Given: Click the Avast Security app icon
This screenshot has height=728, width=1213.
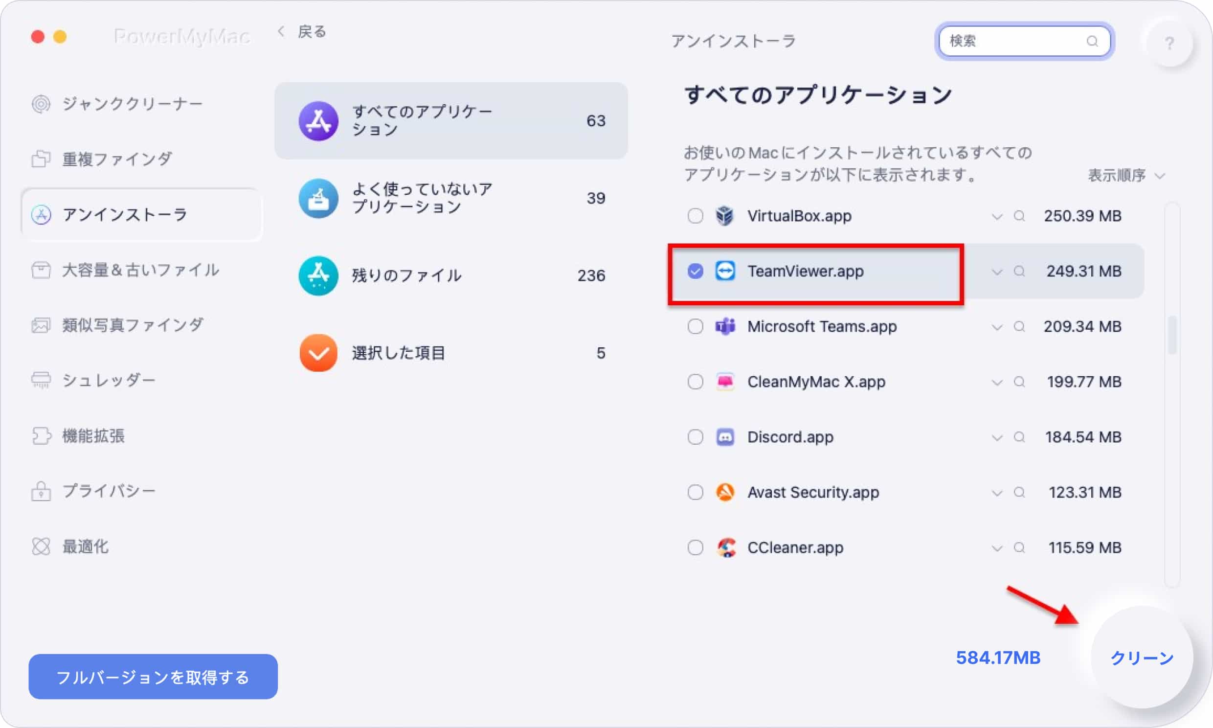Looking at the screenshot, I should tap(725, 492).
